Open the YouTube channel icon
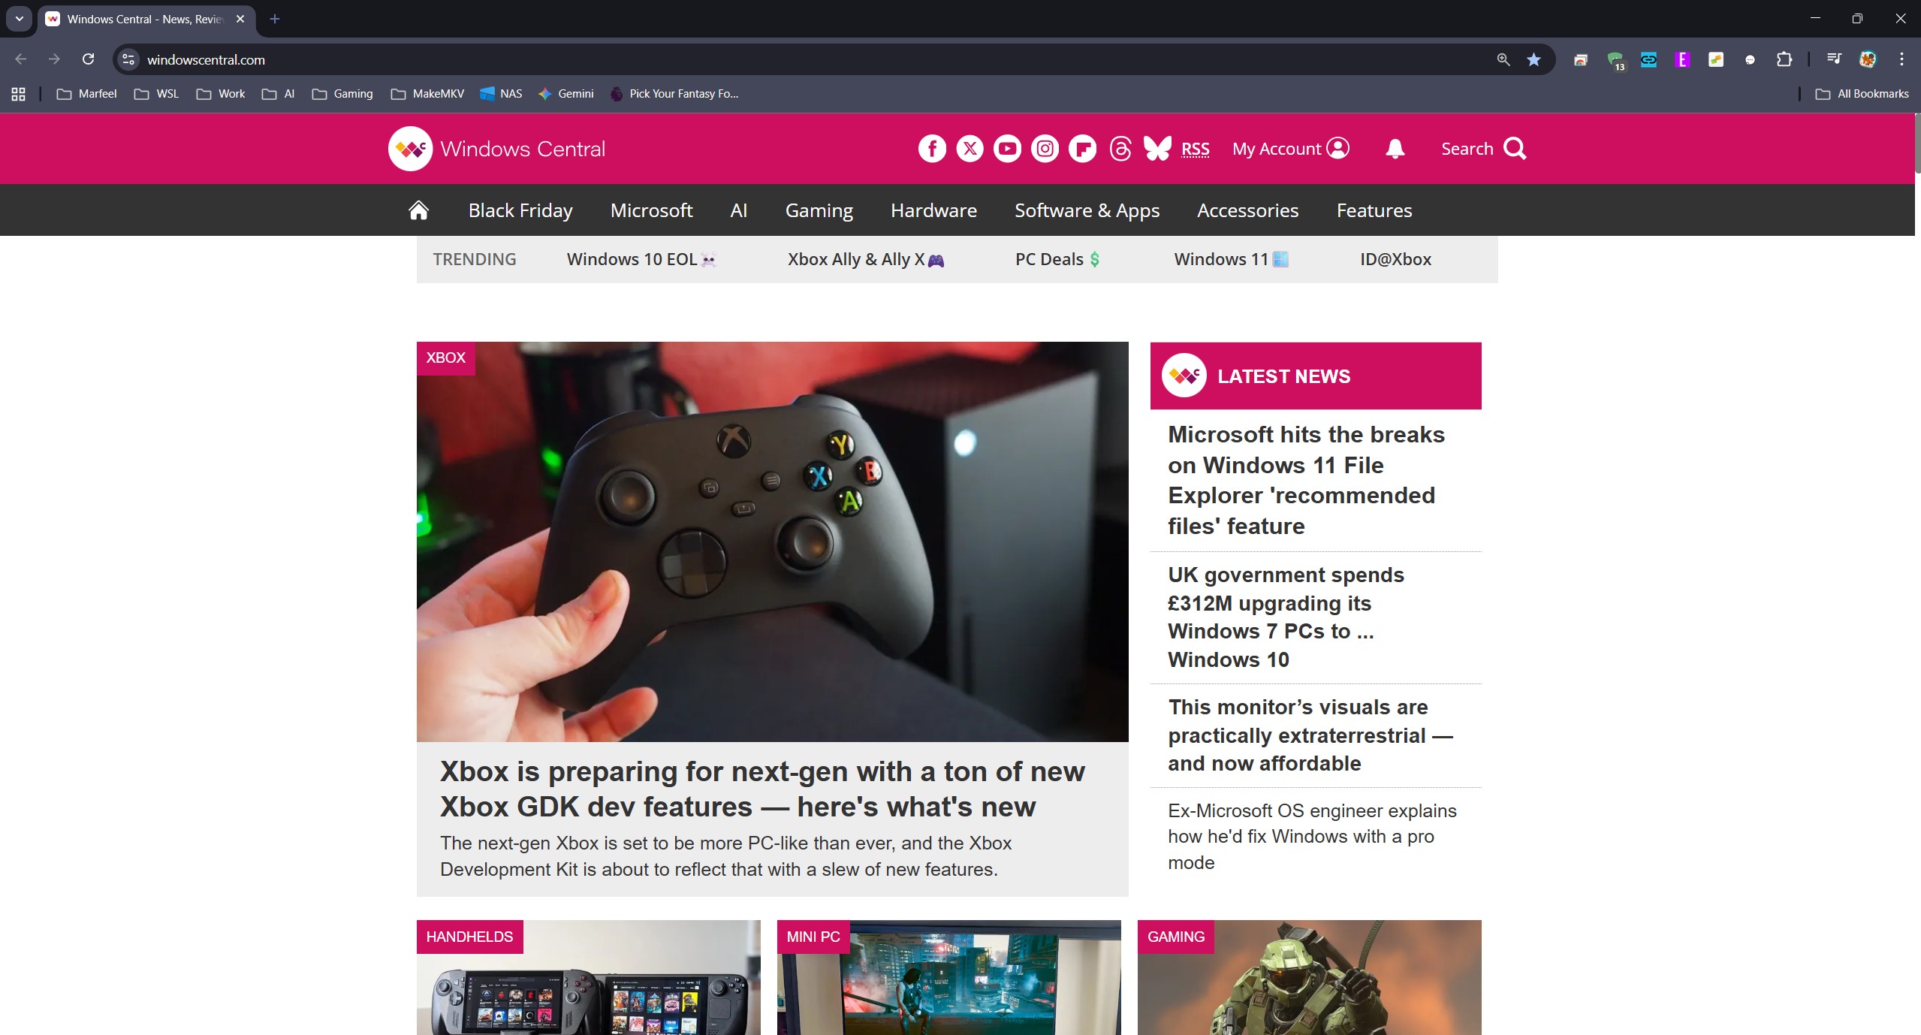Image resolution: width=1921 pixels, height=1035 pixels. click(1007, 149)
